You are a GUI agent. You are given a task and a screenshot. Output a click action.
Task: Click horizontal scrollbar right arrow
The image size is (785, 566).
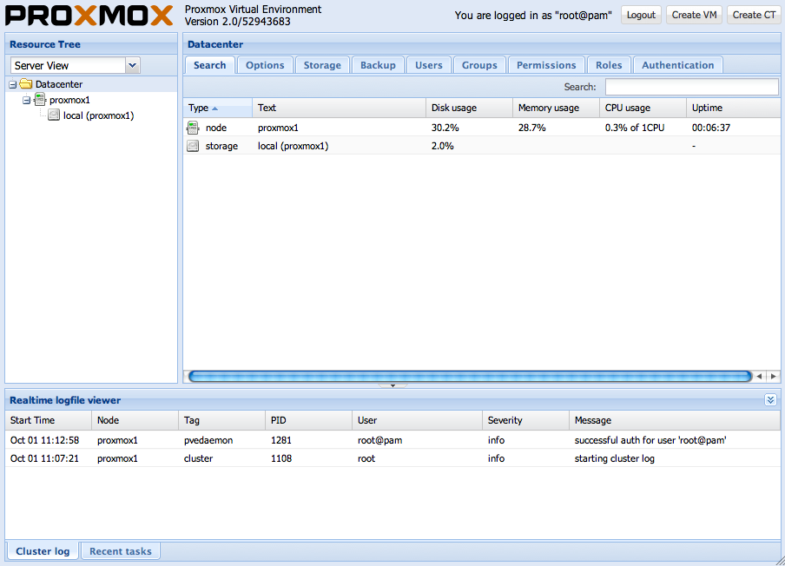click(773, 377)
